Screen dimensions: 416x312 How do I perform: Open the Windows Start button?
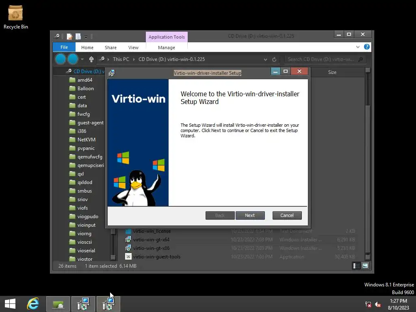[x=10, y=304]
